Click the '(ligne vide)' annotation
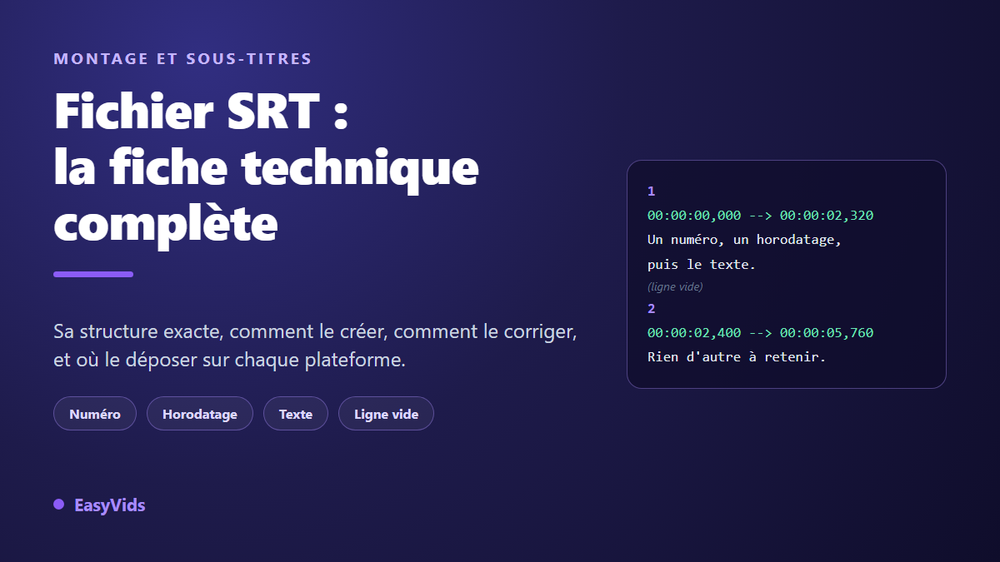Viewport: 1000px width, 562px height. pyautogui.click(x=675, y=286)
